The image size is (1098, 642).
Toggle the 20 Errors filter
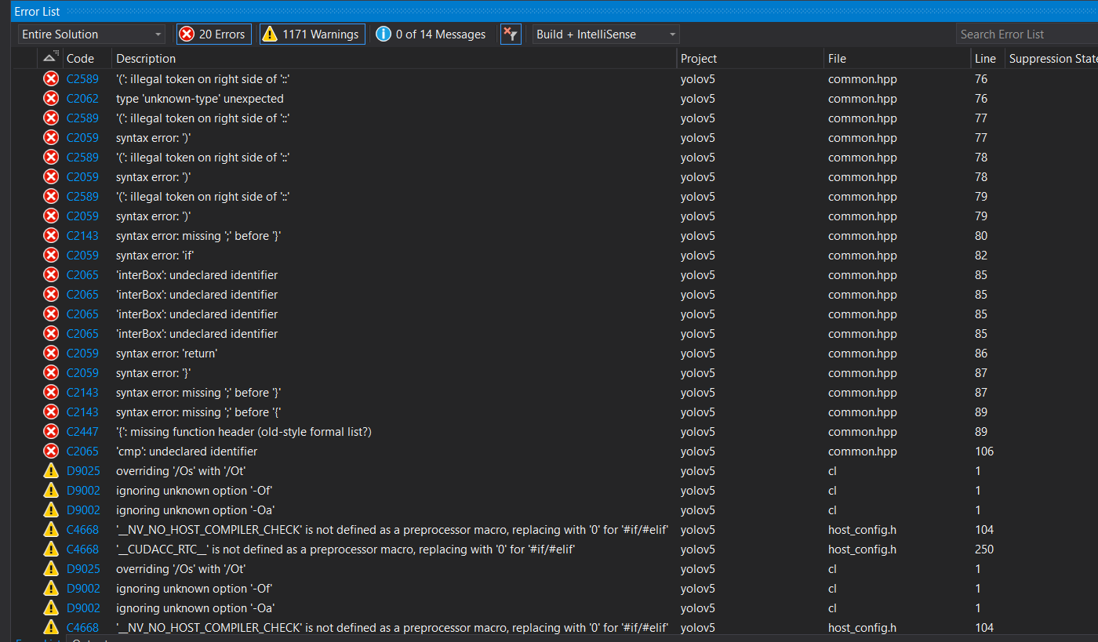pyautogui.click(x=213, y=34)
